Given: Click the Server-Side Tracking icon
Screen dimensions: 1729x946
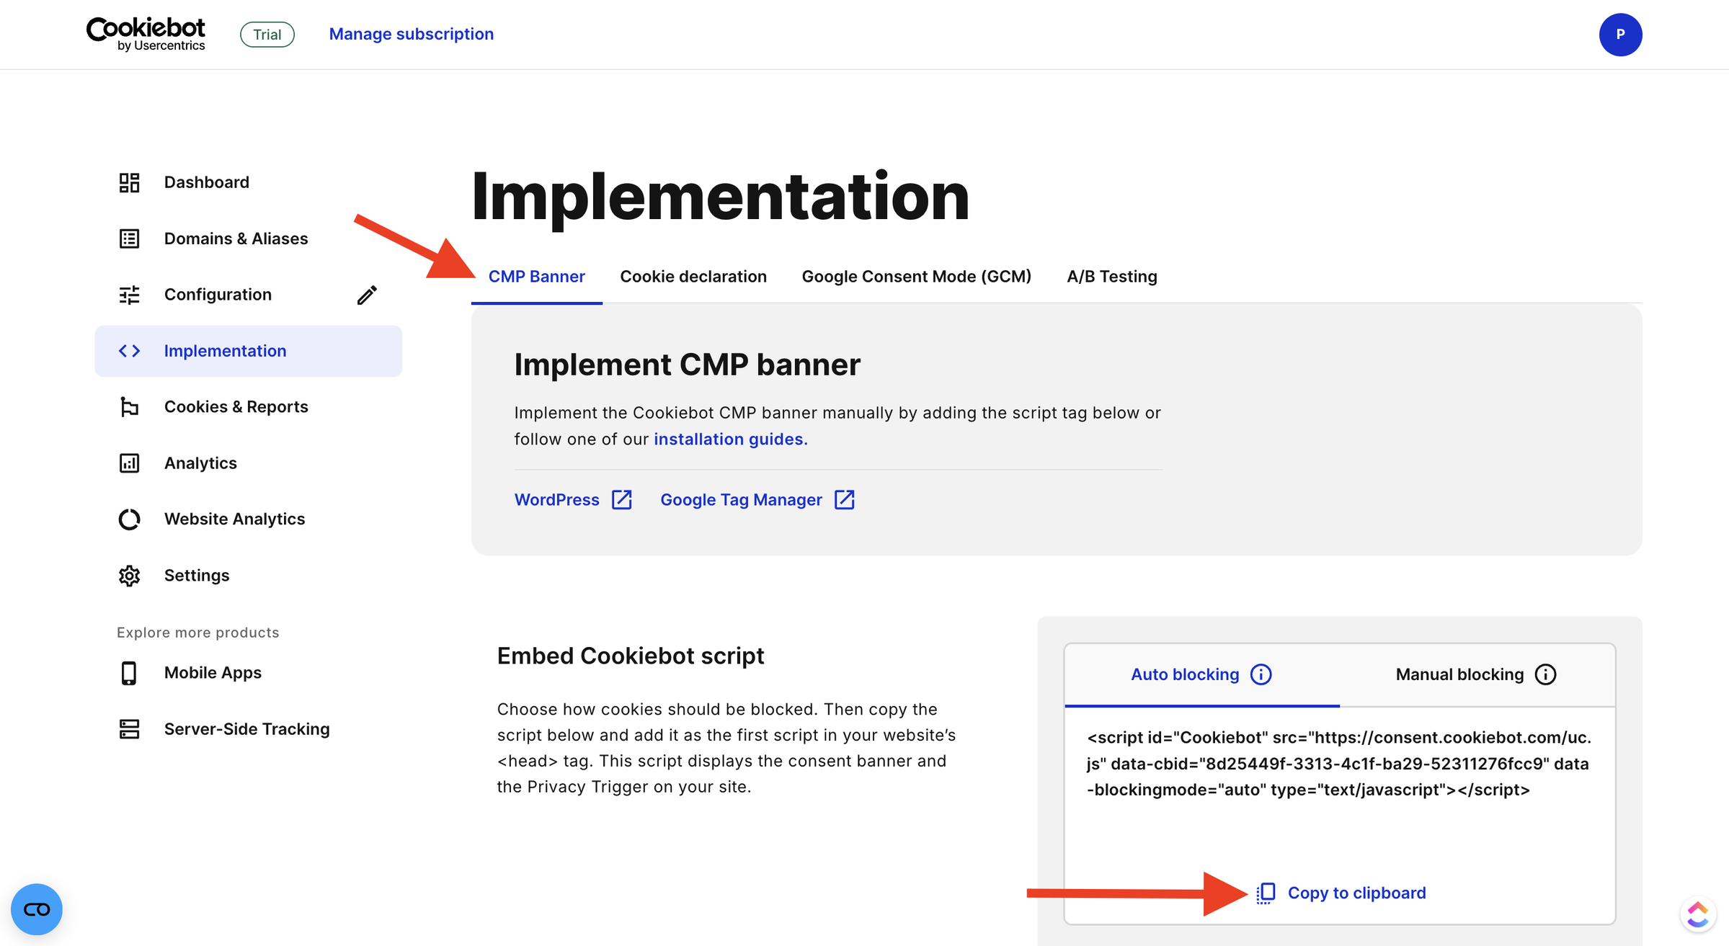Looking at the screenshot, I should coord(129,729).
